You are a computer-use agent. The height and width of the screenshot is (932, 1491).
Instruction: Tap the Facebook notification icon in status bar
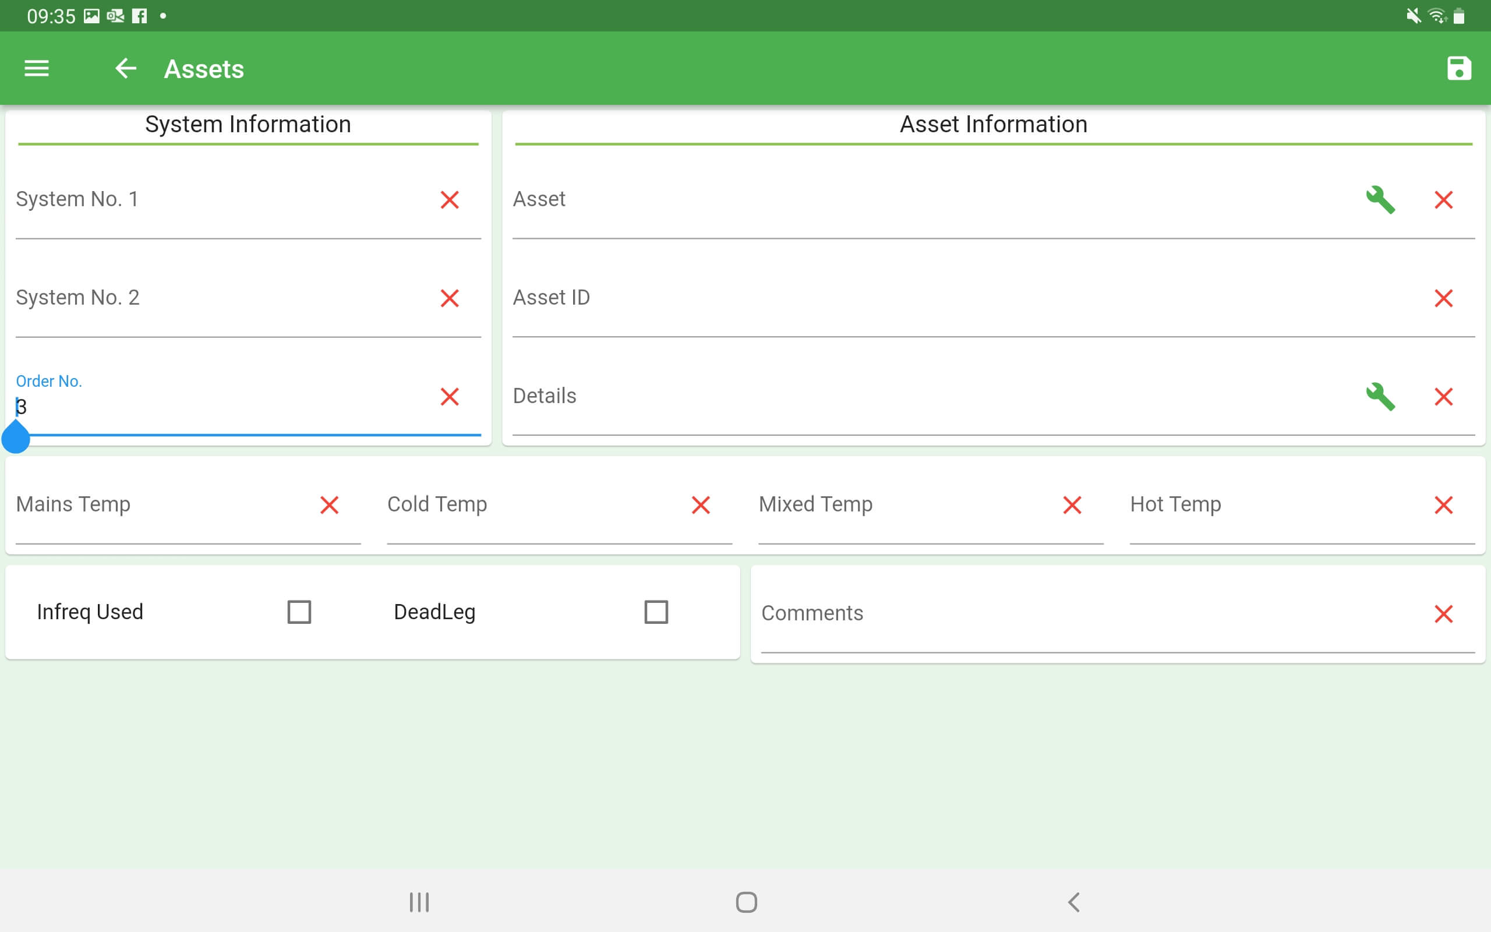(x=139, y=16)
